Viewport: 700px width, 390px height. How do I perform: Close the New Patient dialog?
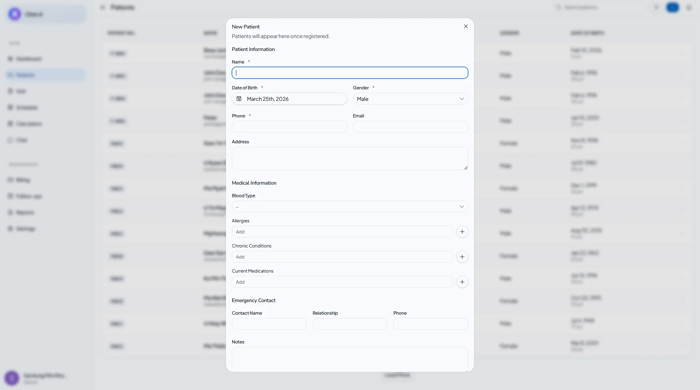[466, 26]
